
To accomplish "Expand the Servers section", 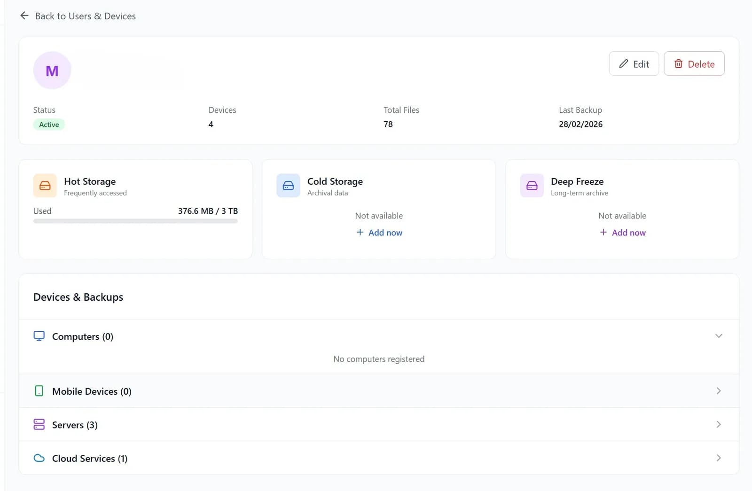I will pos(719,424).
